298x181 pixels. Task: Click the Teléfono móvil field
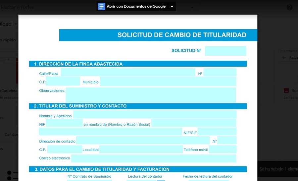pyautogui.click(x=222, y=150)
